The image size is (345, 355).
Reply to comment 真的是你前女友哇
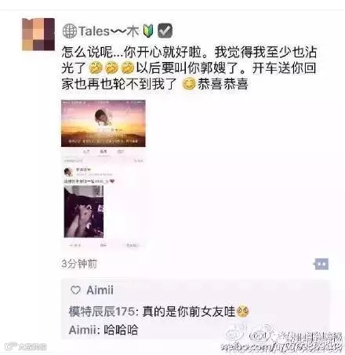click(x=189, y=312)
